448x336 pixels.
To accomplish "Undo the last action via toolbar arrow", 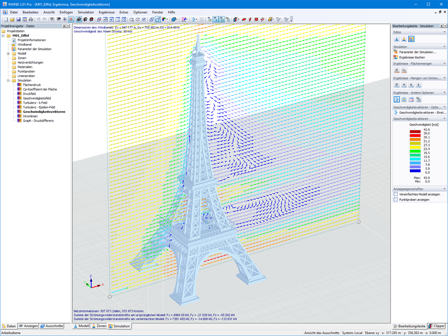I will (38, 19).
